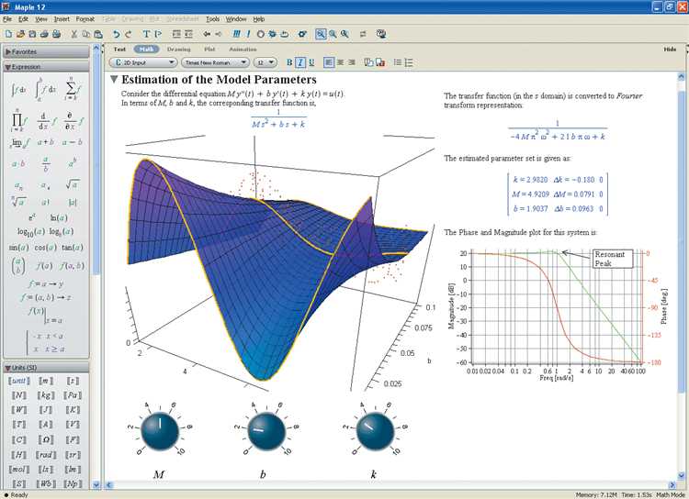The height and width of the screenshot is (499, 689).
Task: Open the Tools menu
Action: 212,18
